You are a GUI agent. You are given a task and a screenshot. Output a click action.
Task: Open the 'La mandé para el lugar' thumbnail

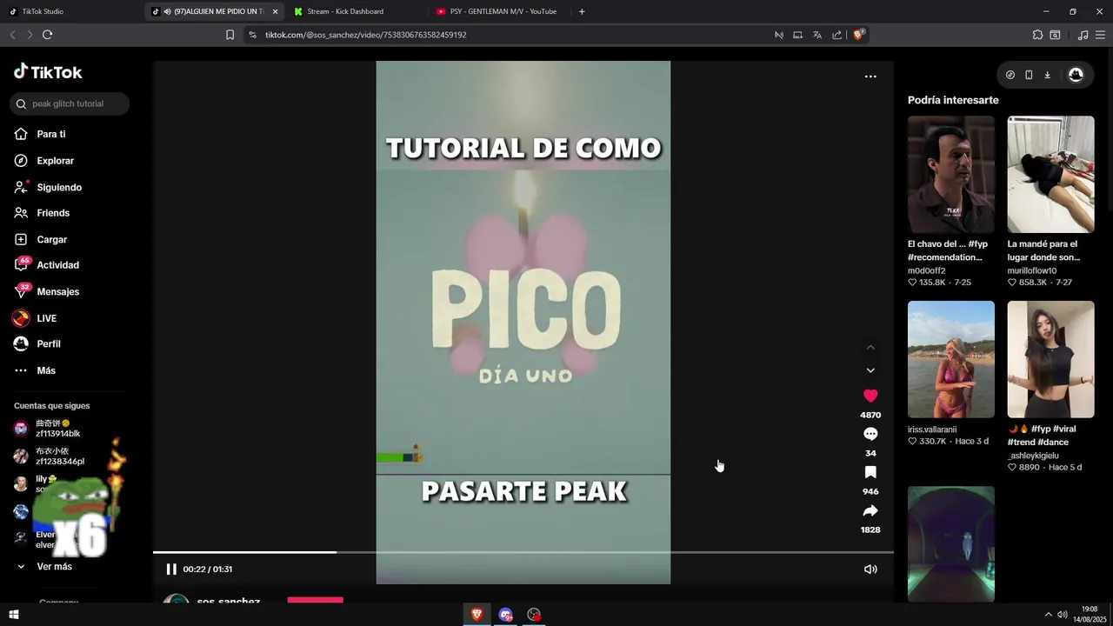pos(1050,174)
